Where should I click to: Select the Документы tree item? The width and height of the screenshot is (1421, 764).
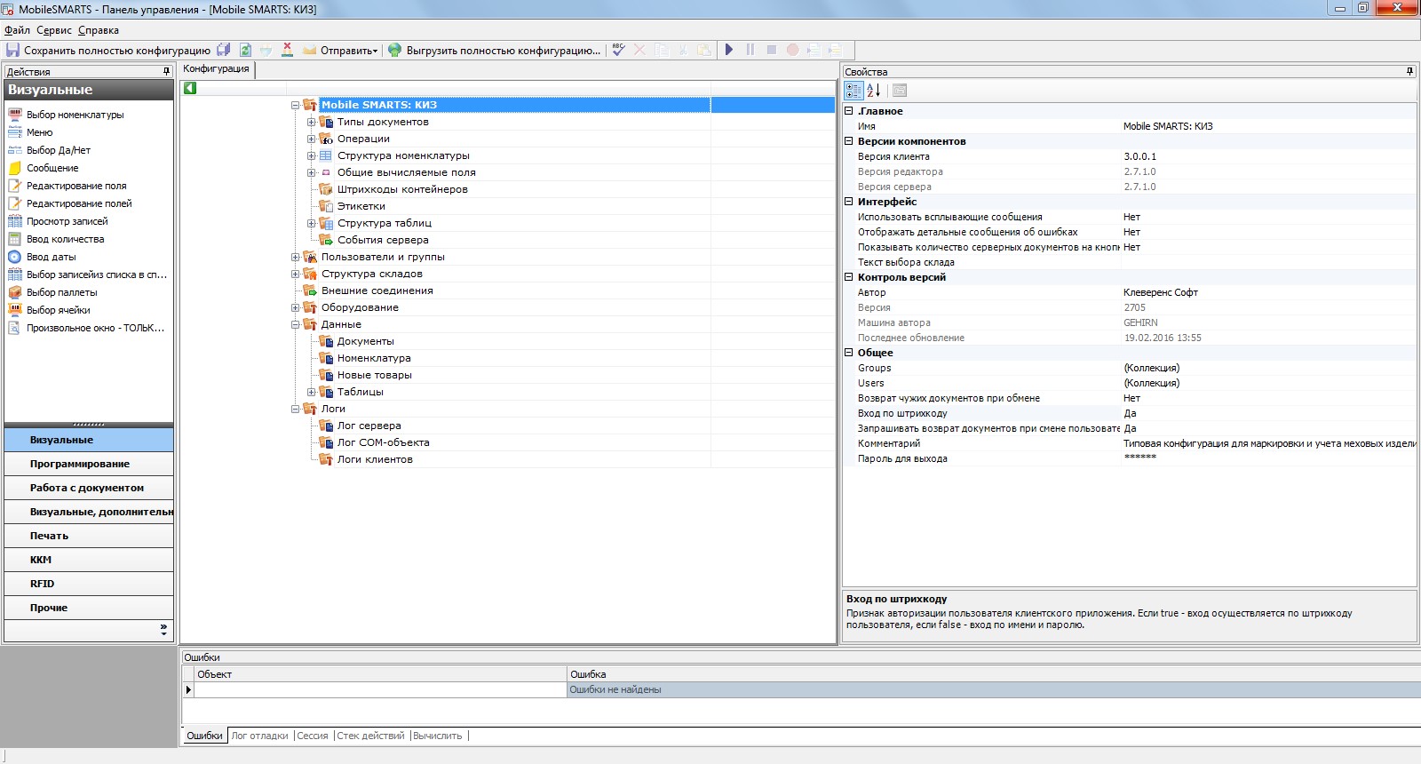pos(365,341)
